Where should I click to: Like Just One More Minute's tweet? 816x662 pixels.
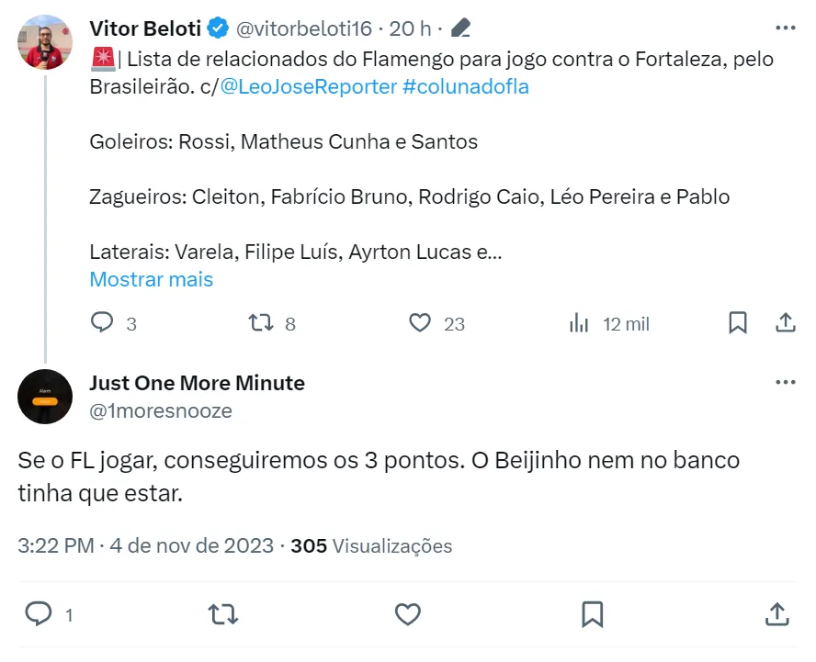tap(408, 613)
